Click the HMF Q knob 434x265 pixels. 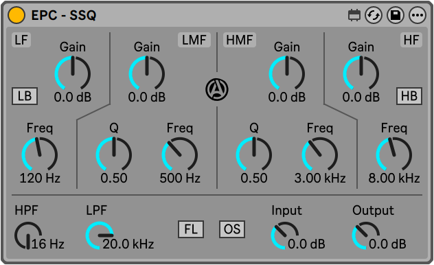click(254, 154)
